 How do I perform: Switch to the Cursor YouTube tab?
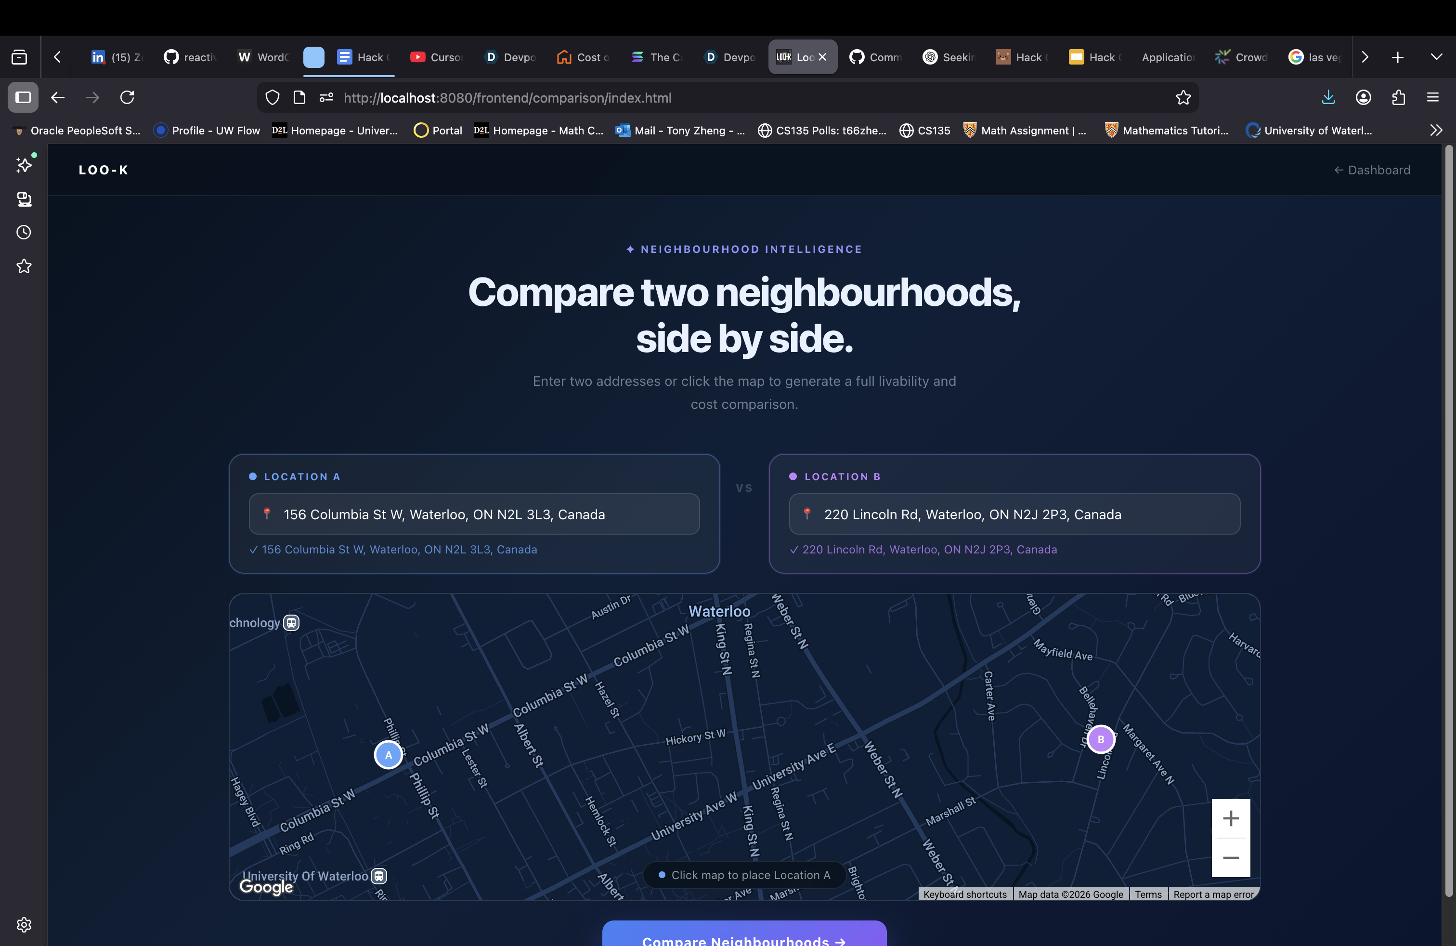437,57
